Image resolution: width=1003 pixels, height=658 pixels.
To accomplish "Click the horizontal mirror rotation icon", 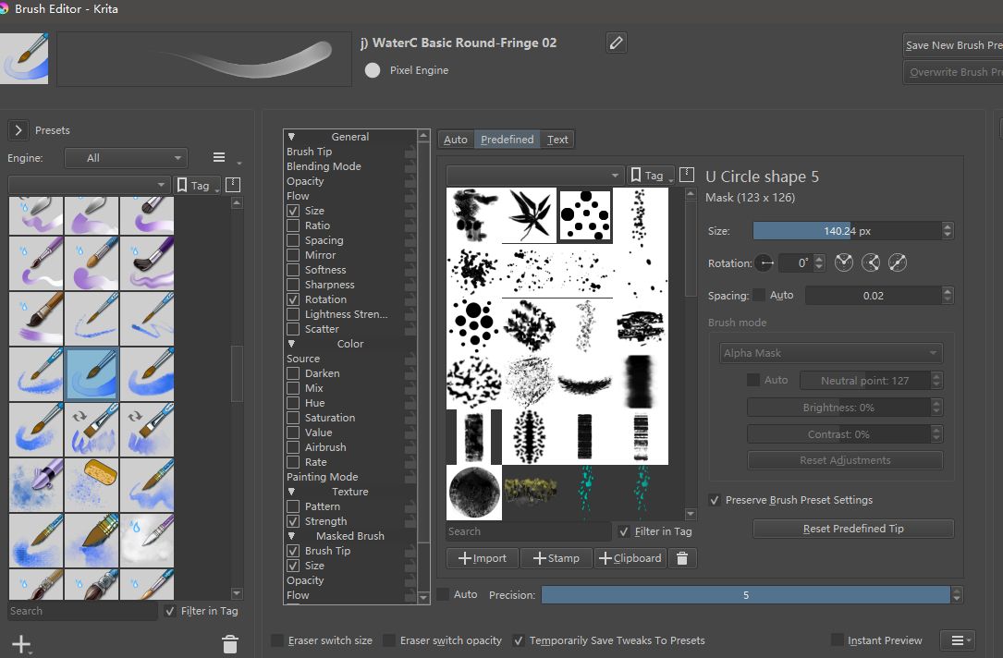I will 843,263.
